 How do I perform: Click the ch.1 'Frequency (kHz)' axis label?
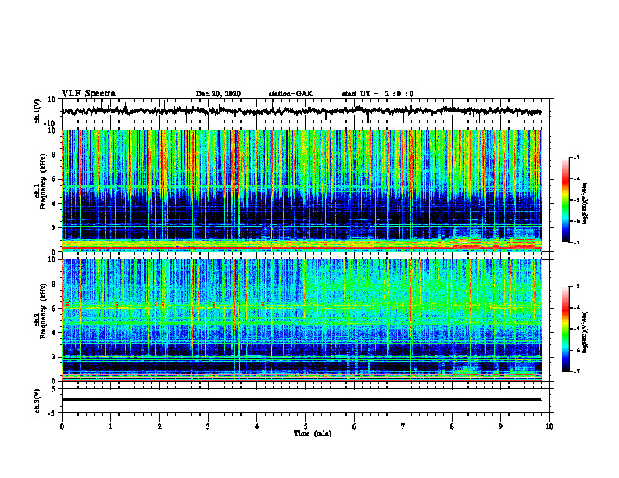tap(43, 182)
